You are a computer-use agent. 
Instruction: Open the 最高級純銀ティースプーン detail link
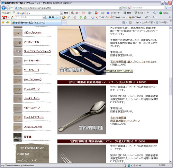coord(125,121)
